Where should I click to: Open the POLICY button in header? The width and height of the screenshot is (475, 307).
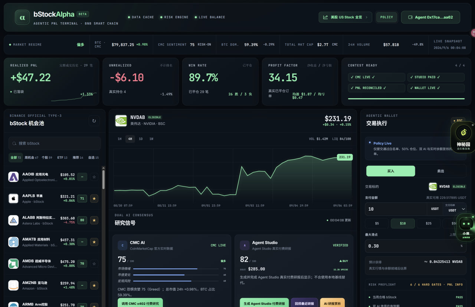pos(387,17)
